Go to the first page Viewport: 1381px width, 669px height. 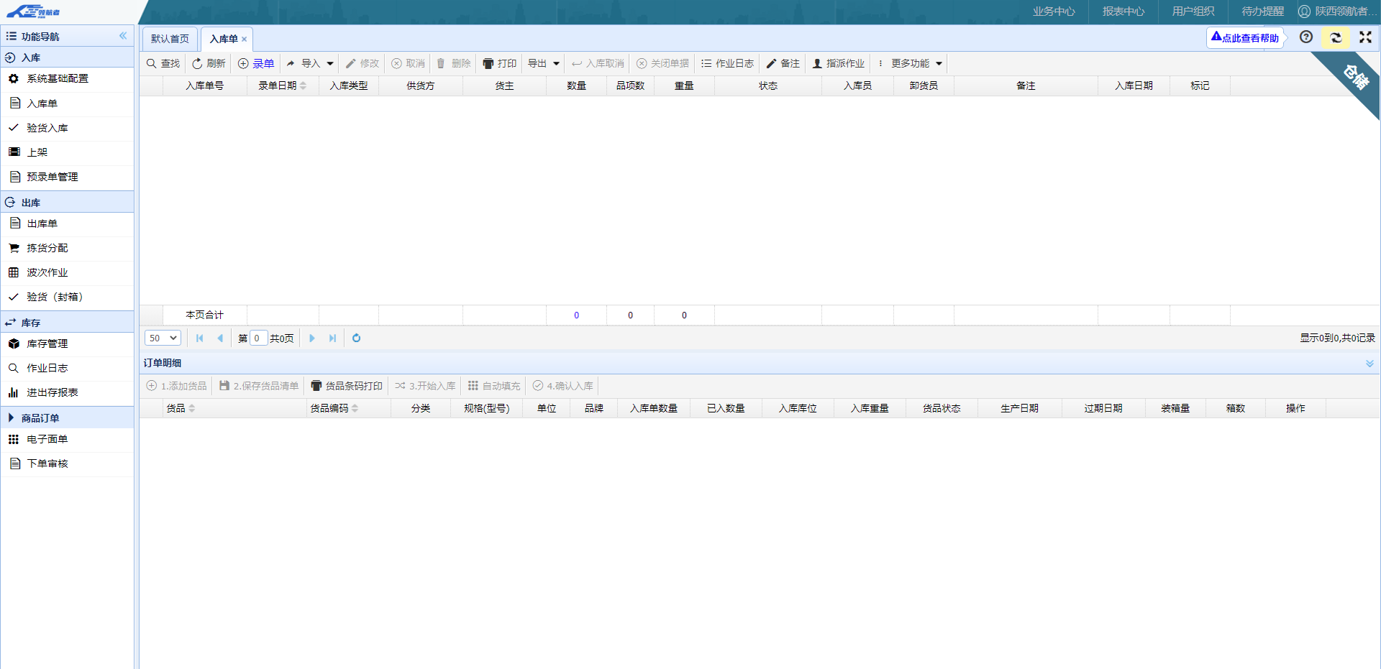pyautogui.click(x=199, y=338)
